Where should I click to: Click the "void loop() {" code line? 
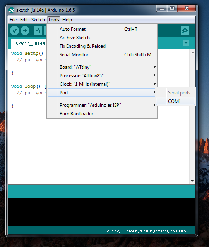pyautogui.click(x=29, y=86)
